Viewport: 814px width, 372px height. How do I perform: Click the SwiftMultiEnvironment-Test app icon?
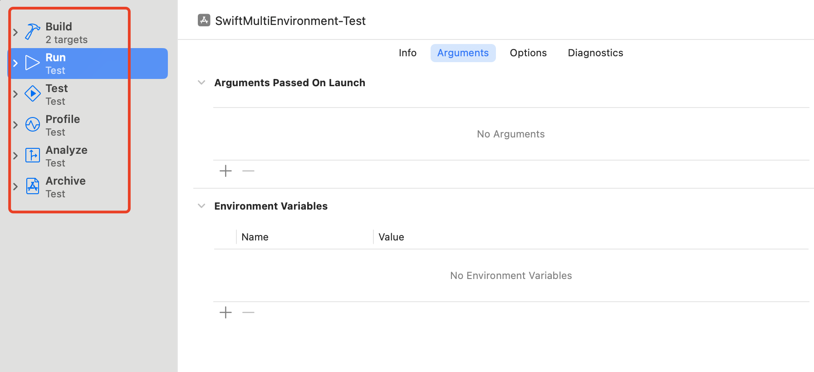pyautogui.click(x=204, y=20)
